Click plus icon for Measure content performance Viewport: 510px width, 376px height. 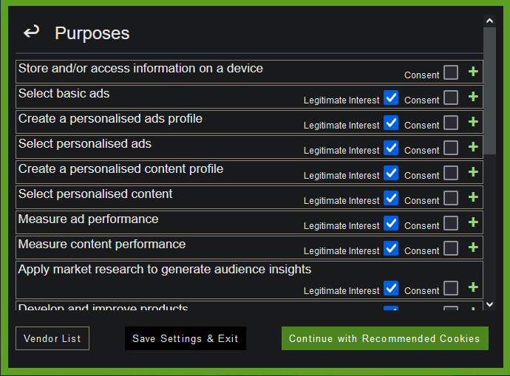click(x=473, y=248)
